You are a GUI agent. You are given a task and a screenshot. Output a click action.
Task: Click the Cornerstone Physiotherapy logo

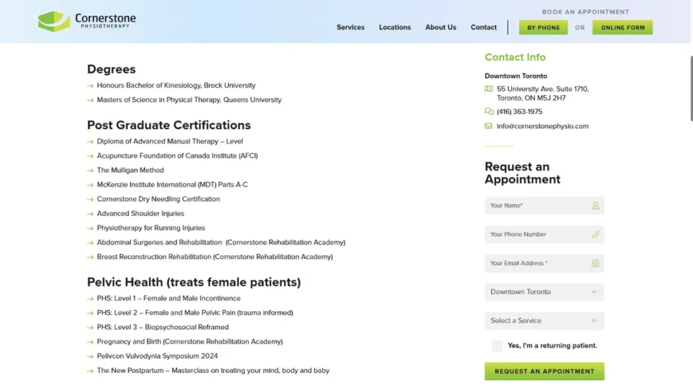[x=87, y=21]
